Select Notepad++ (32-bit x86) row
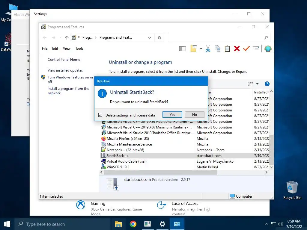Image resolution: width=307 pixels, height=230 pixels. coord(185,150)
